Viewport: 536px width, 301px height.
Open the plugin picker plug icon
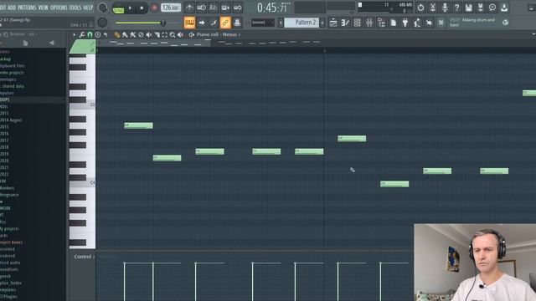click(x=405, y=23)
